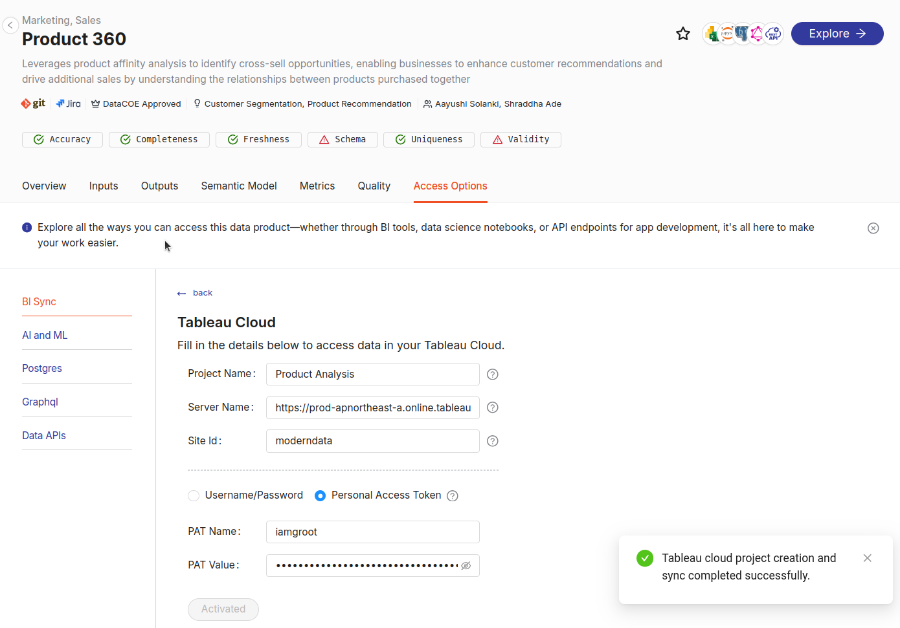Close the success notification toast
Viewport: 900px width, 628px height.
pos(868,558)
